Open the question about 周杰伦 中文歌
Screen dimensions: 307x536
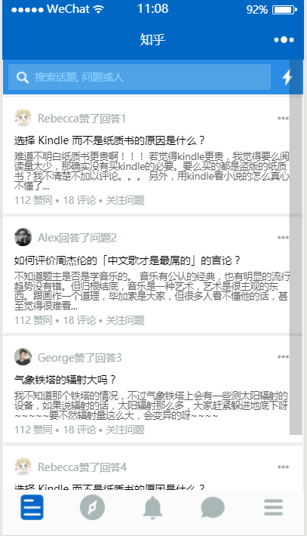coord(127,260)
